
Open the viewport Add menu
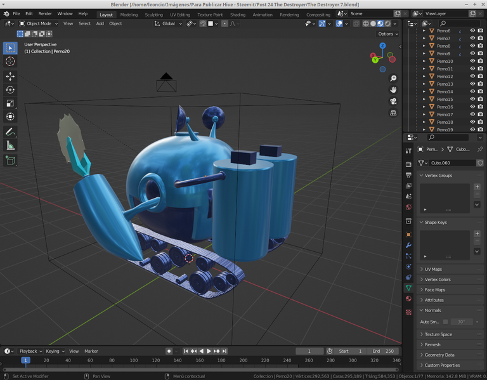pyautogui.click(x=100, y=23)
